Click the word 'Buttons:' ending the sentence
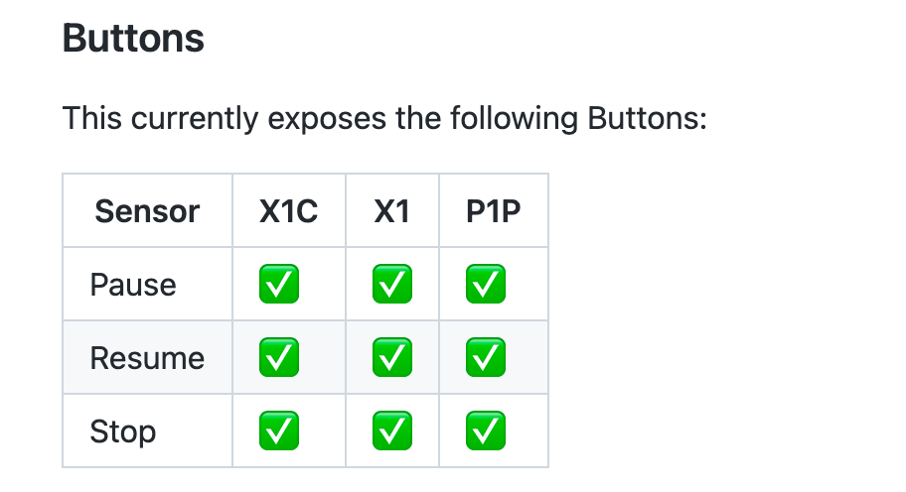 [x=647, y=118]
